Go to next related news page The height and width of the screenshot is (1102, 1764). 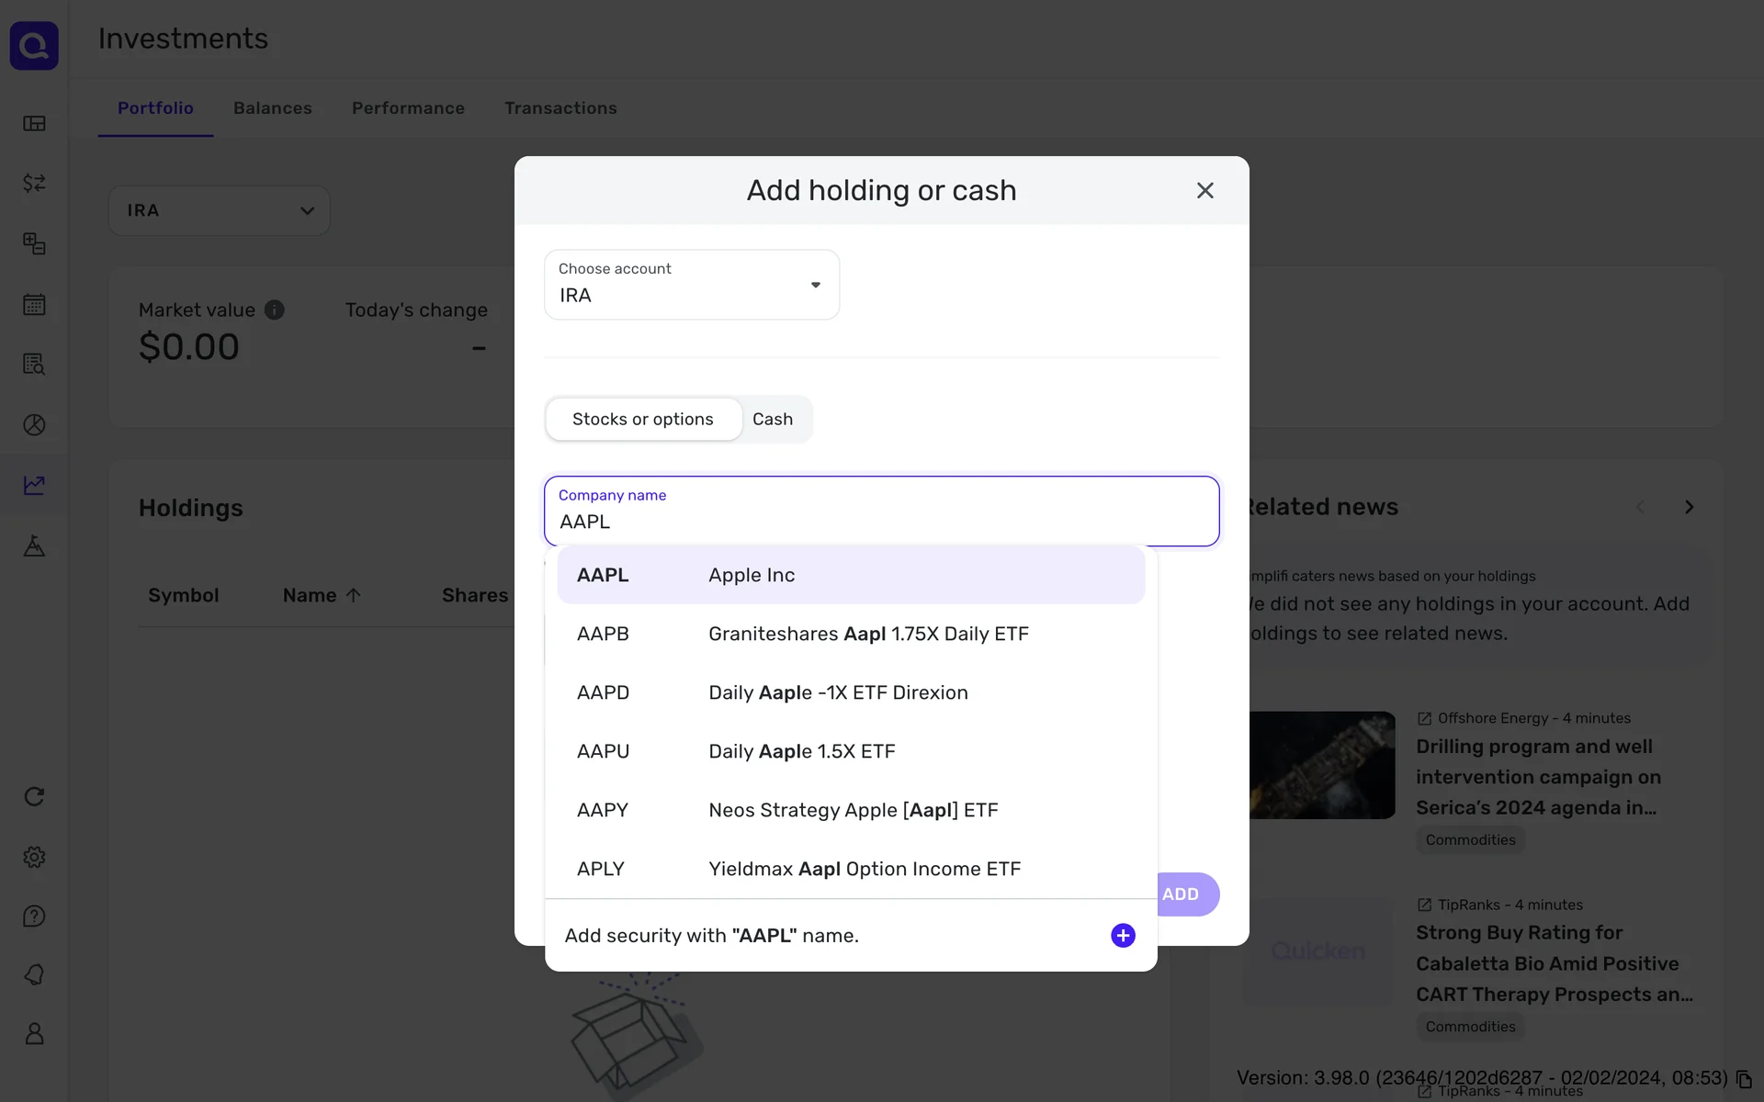[1689, 507]
